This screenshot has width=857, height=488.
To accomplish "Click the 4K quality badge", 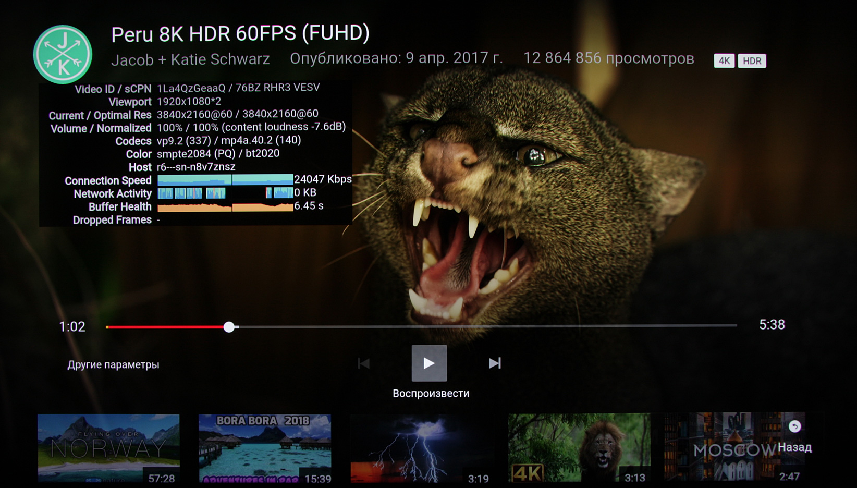I will coord(724,61).
